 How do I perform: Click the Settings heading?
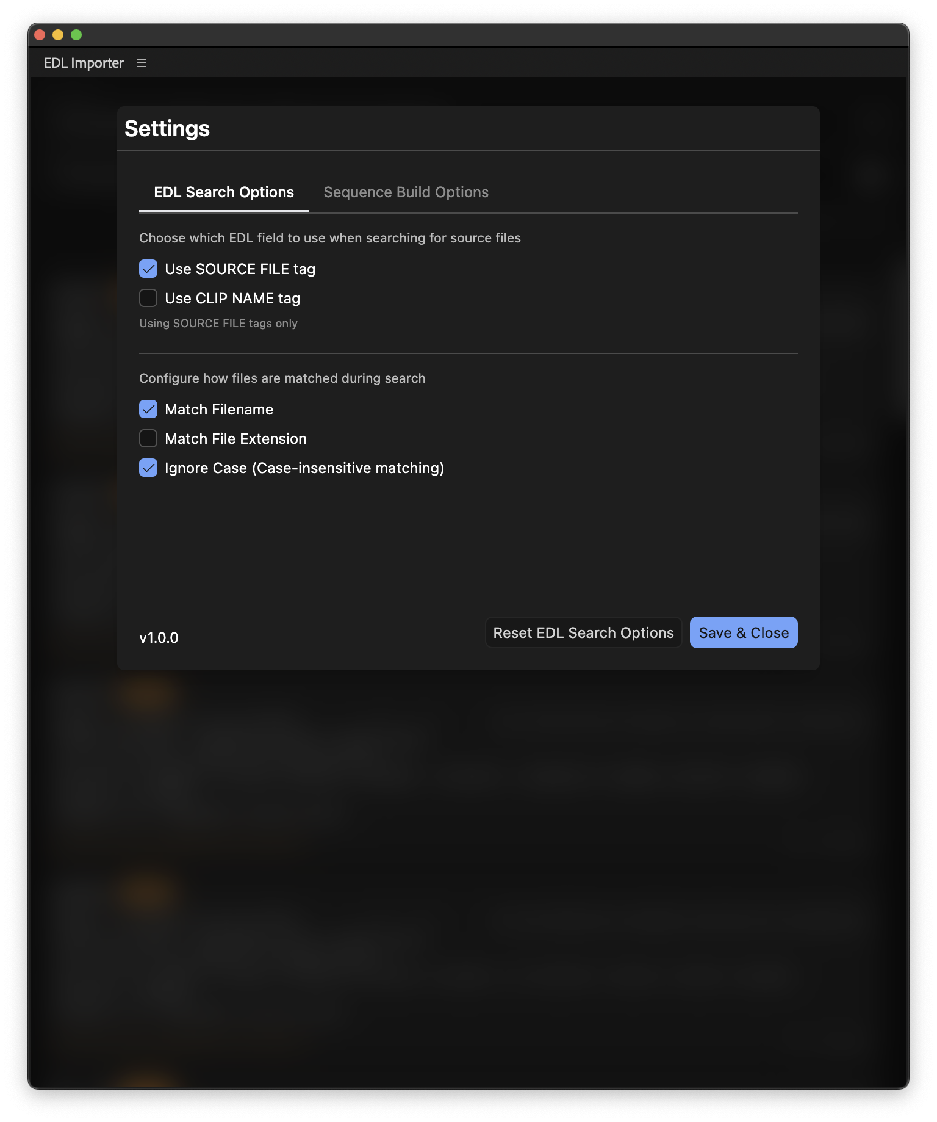coord(167,128)
